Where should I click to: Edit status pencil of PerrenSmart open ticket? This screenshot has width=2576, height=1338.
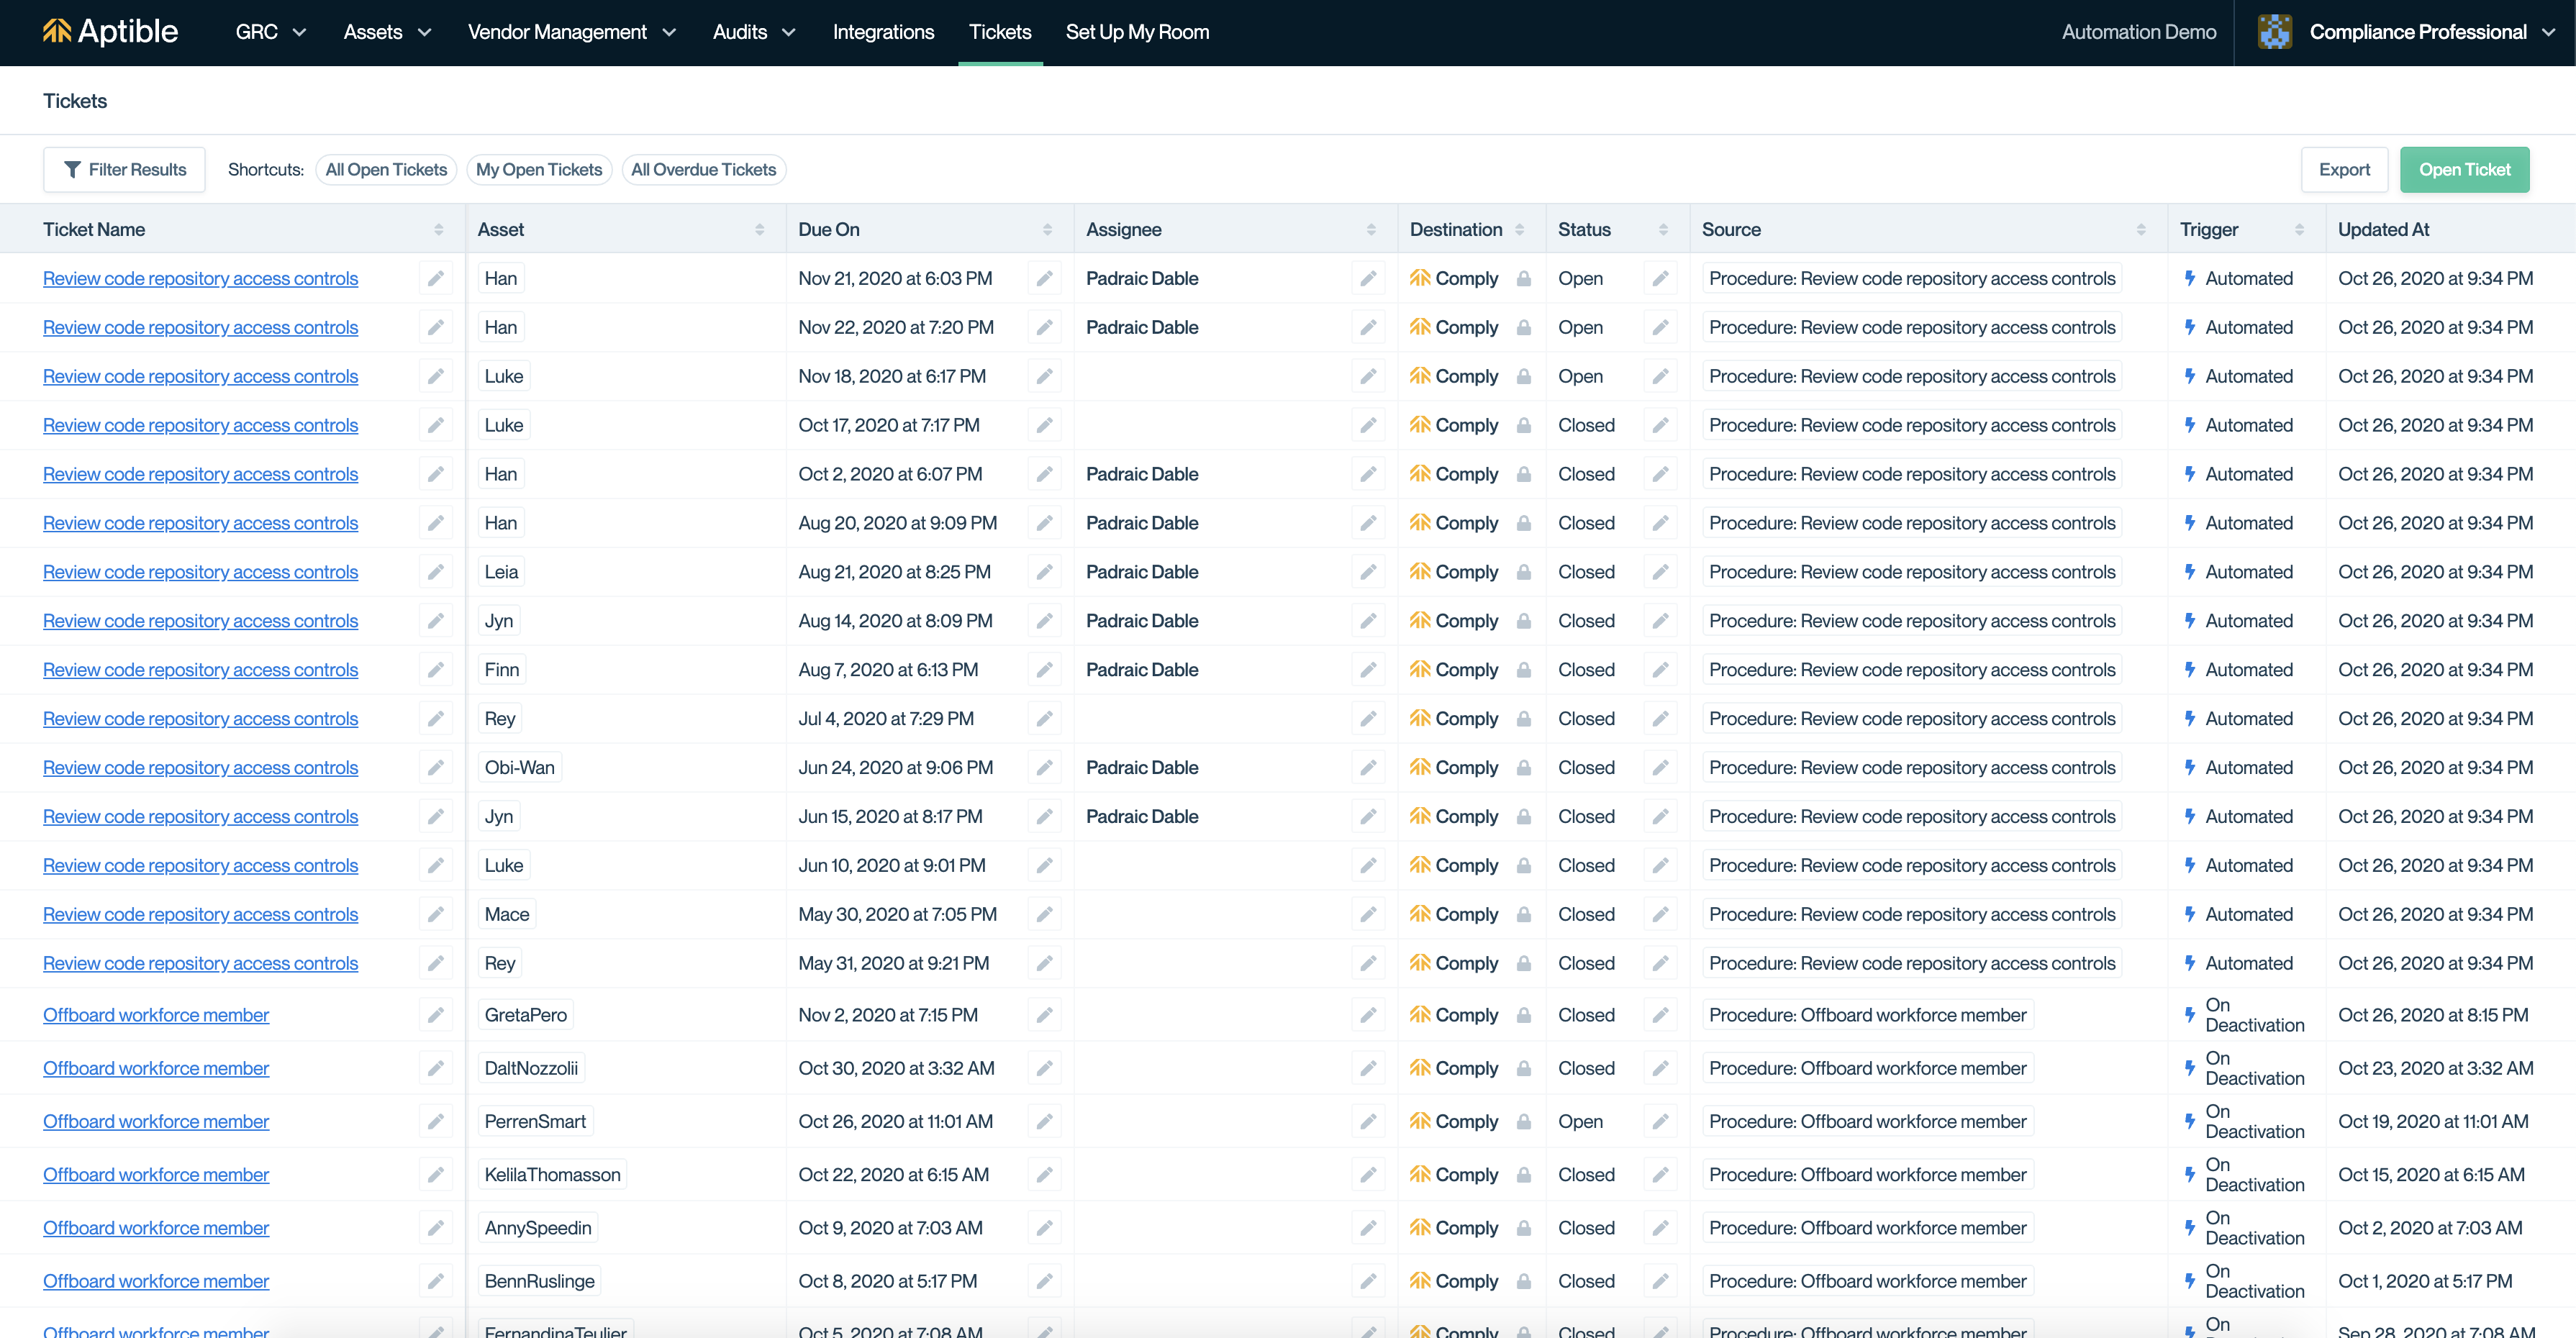(x=1659, y=1121)
